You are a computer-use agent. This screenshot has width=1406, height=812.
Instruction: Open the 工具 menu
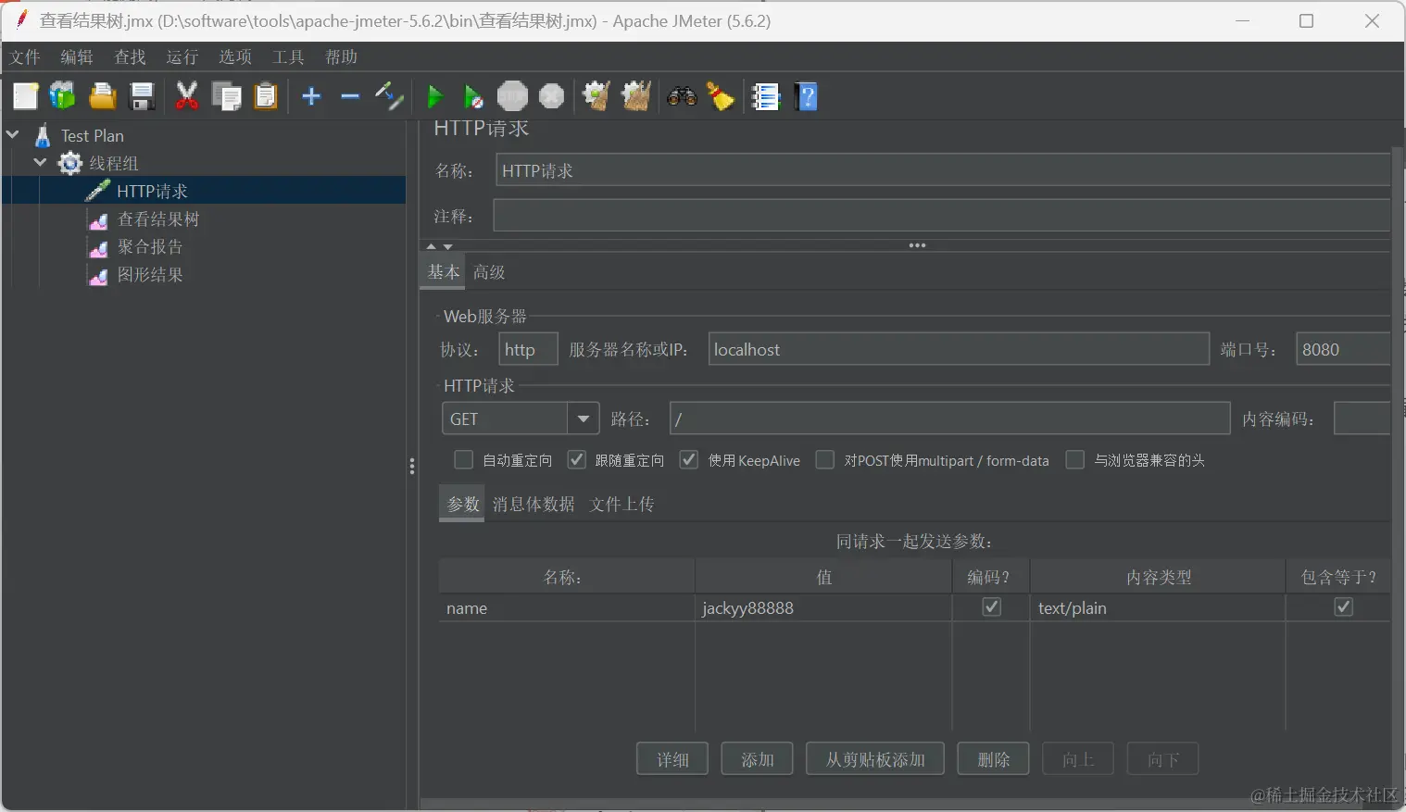[x=288, y=57]
